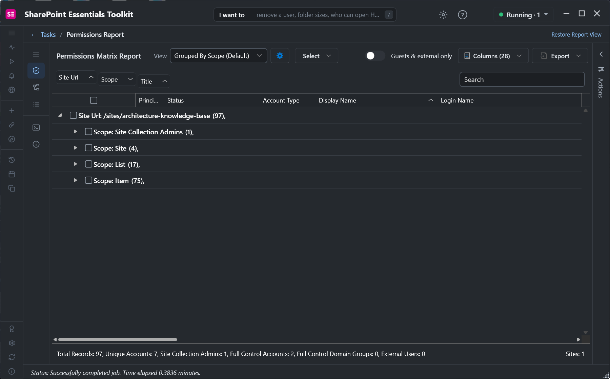Viewport: 610px width, 379px height.
Task: Open the Grouped By Scope view dropdown
Action: tap(218, 56)
